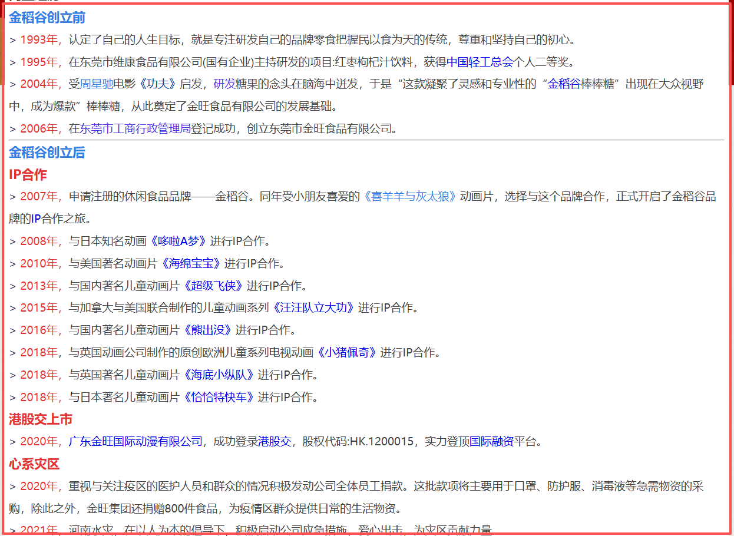Screen dimensions: 734x536
Task: Click the 金稻谷创立后 heading
Action: (x=47, y=153)
